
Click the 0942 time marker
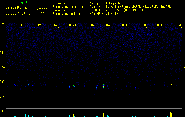(37, 25)
